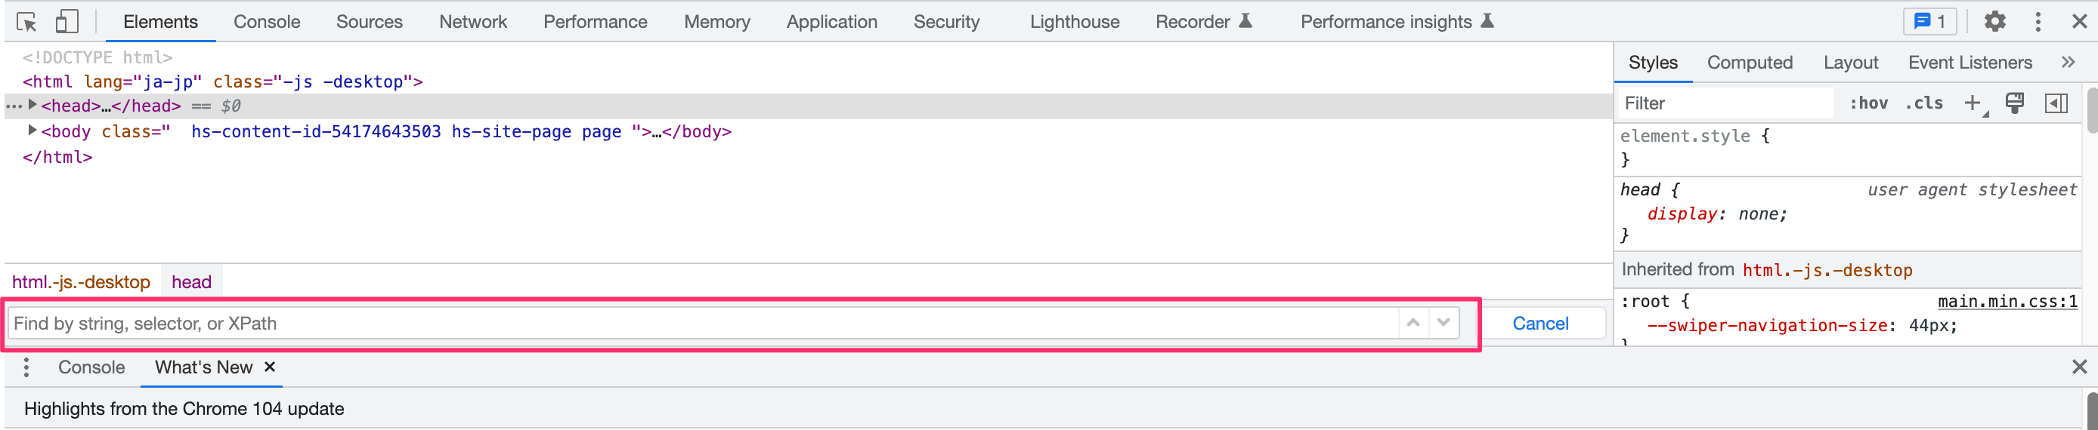Screen dimensions: 2098x430
Task: Add a new style rule plus icon
Action: coord(1972,103)
